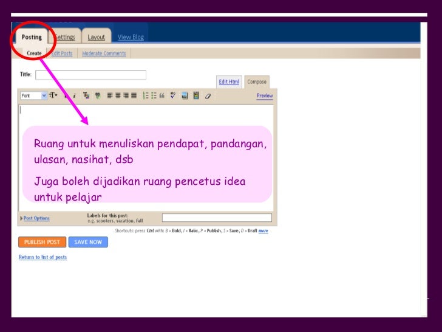
Task: Click the add video icon
Action: 196,95
